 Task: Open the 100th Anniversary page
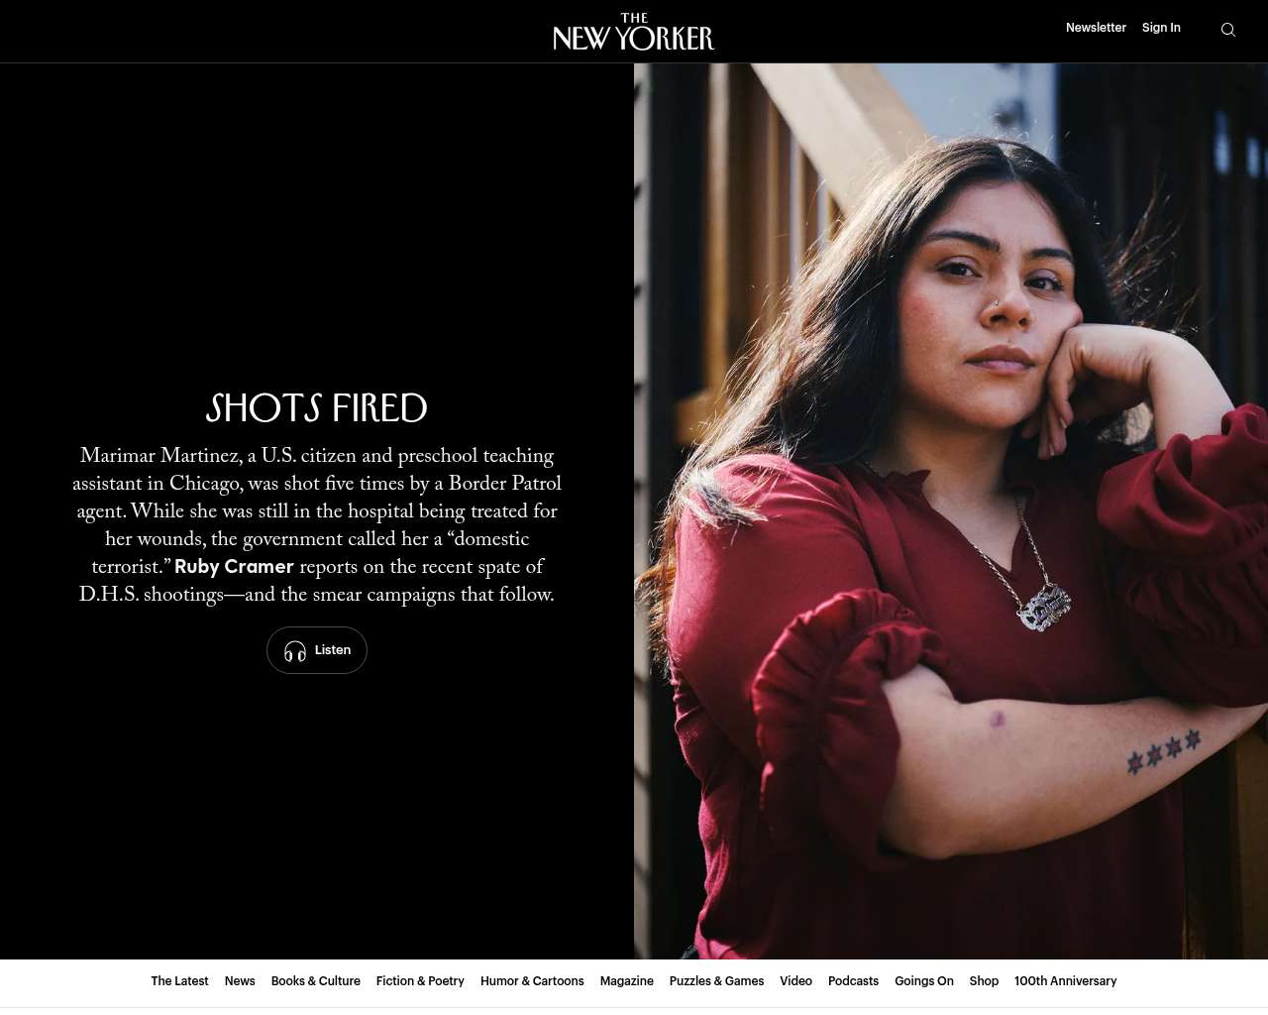point(1065,981)
